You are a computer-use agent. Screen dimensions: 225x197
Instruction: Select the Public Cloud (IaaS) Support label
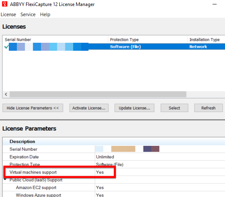pyautogui.click(x=36, y=180)
